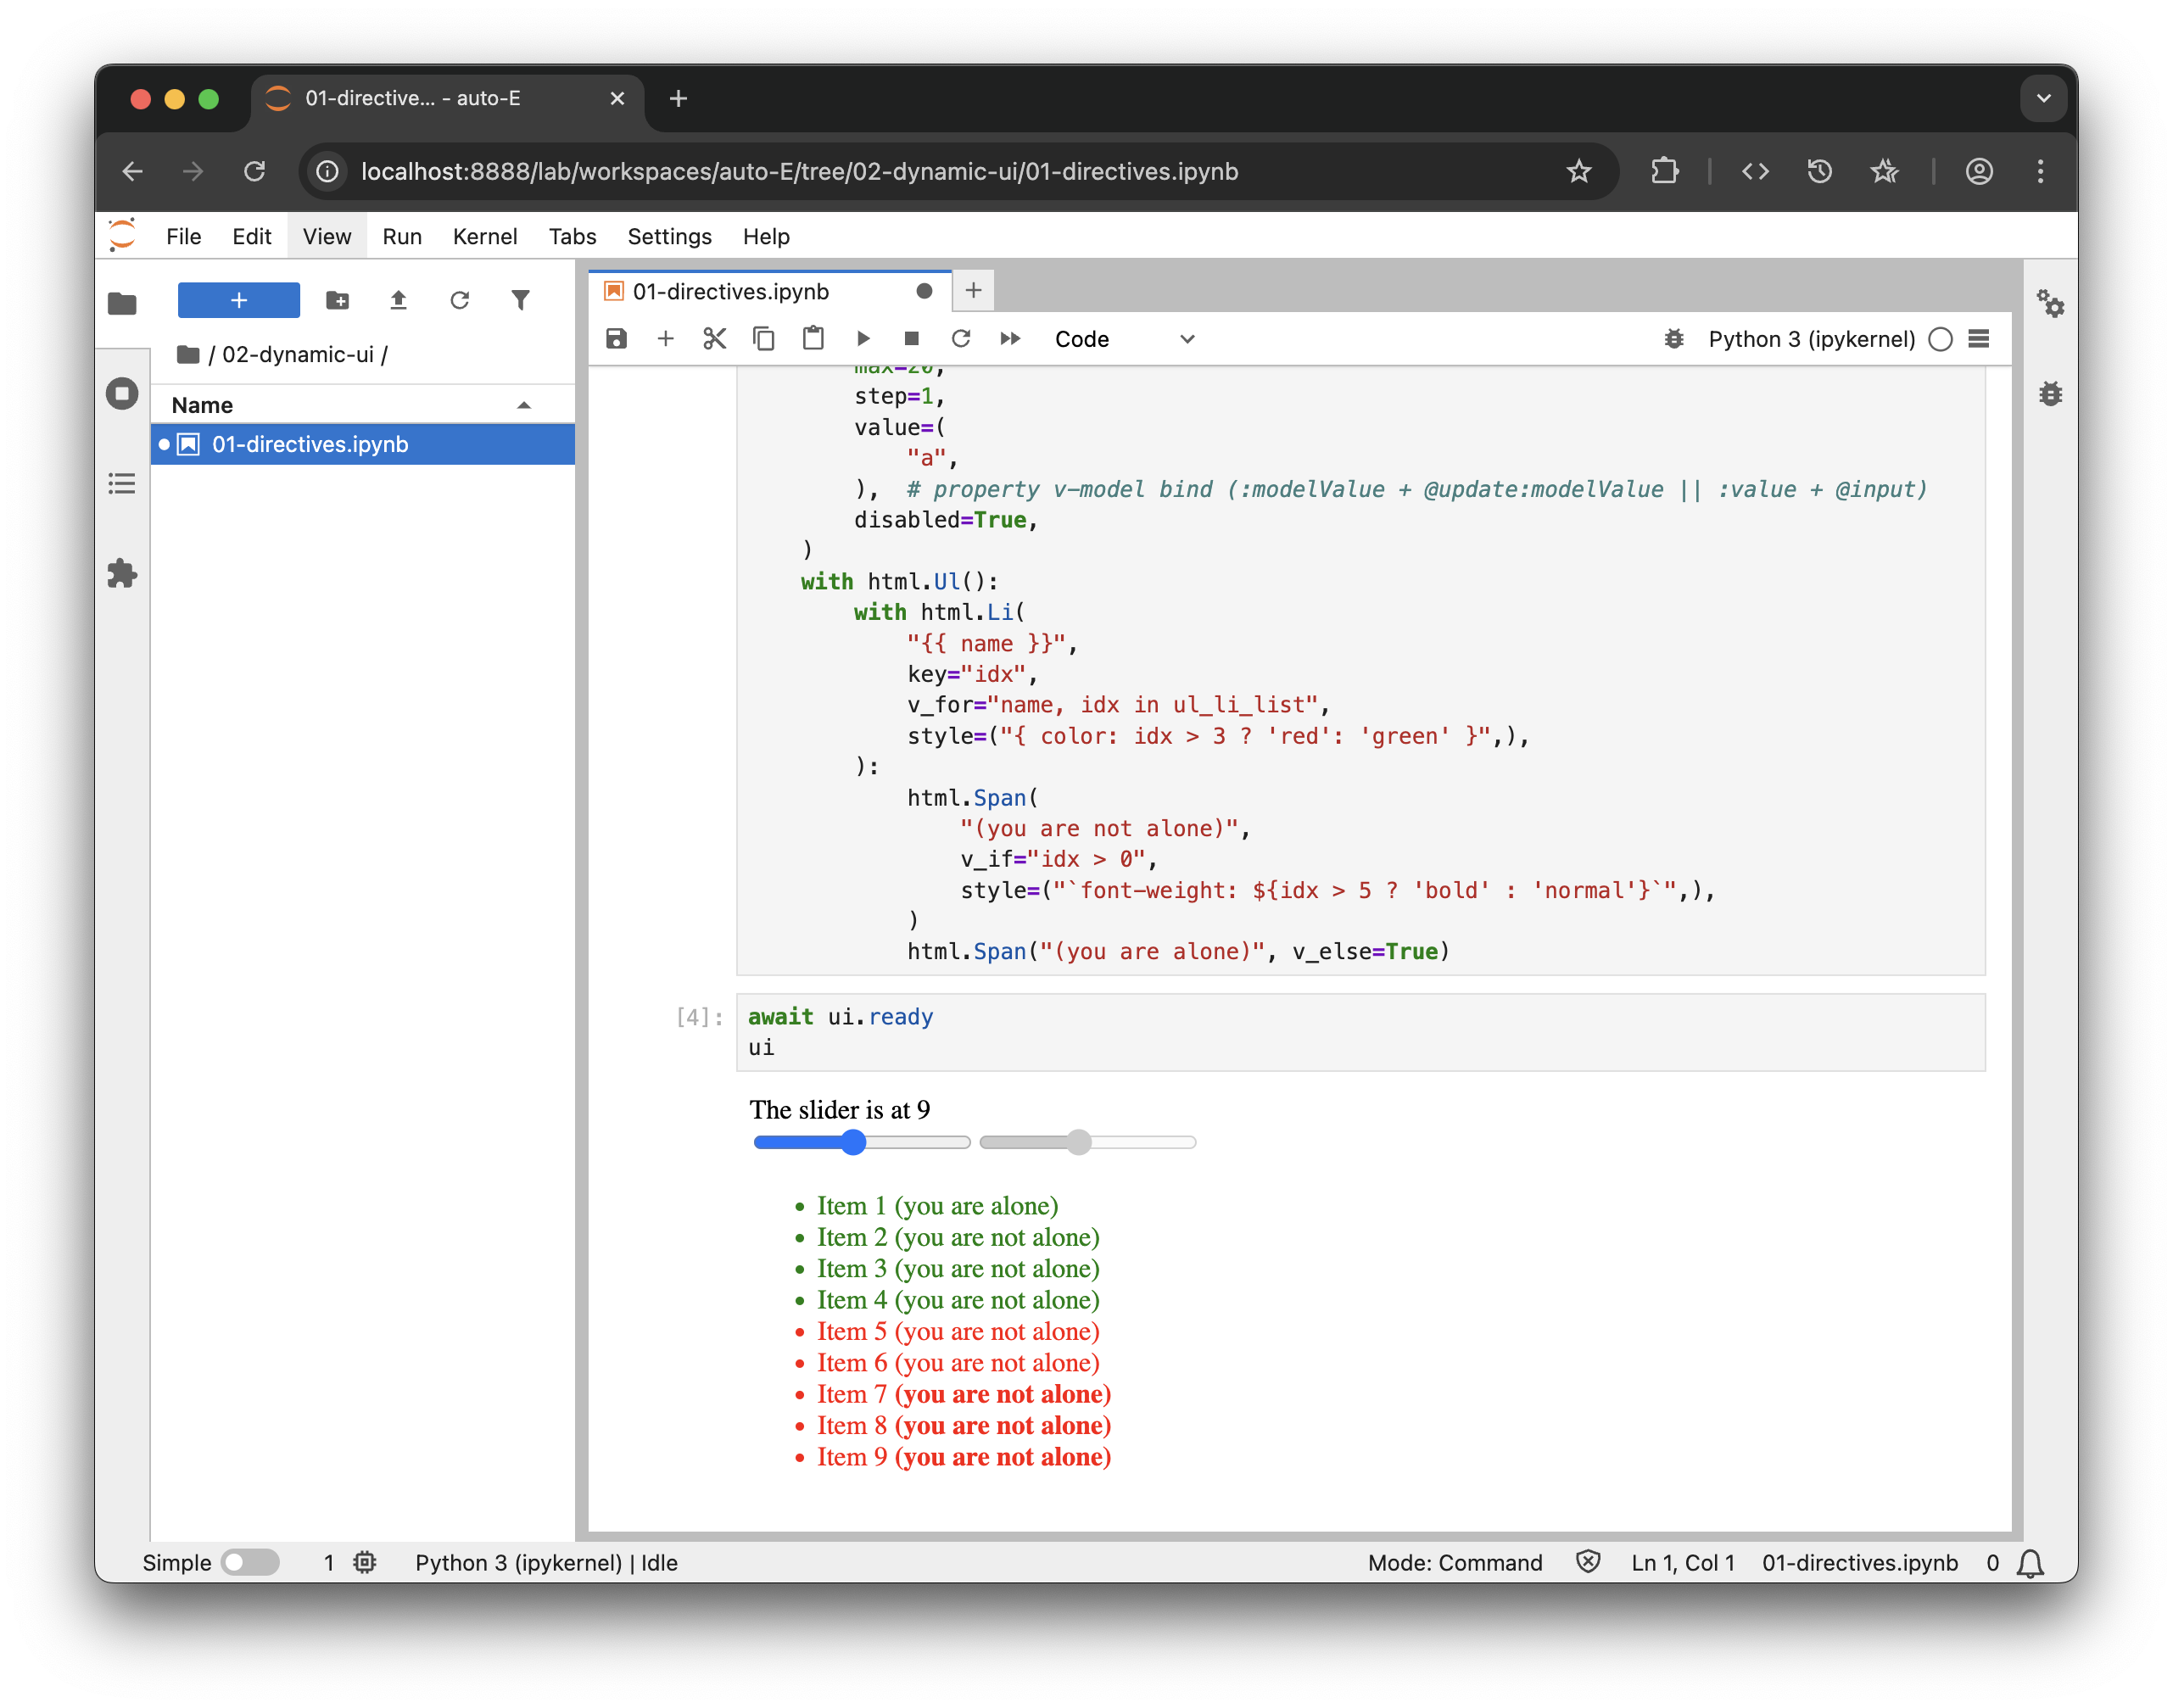Check the kernel status circle indicator

[x=1940, y=339]
